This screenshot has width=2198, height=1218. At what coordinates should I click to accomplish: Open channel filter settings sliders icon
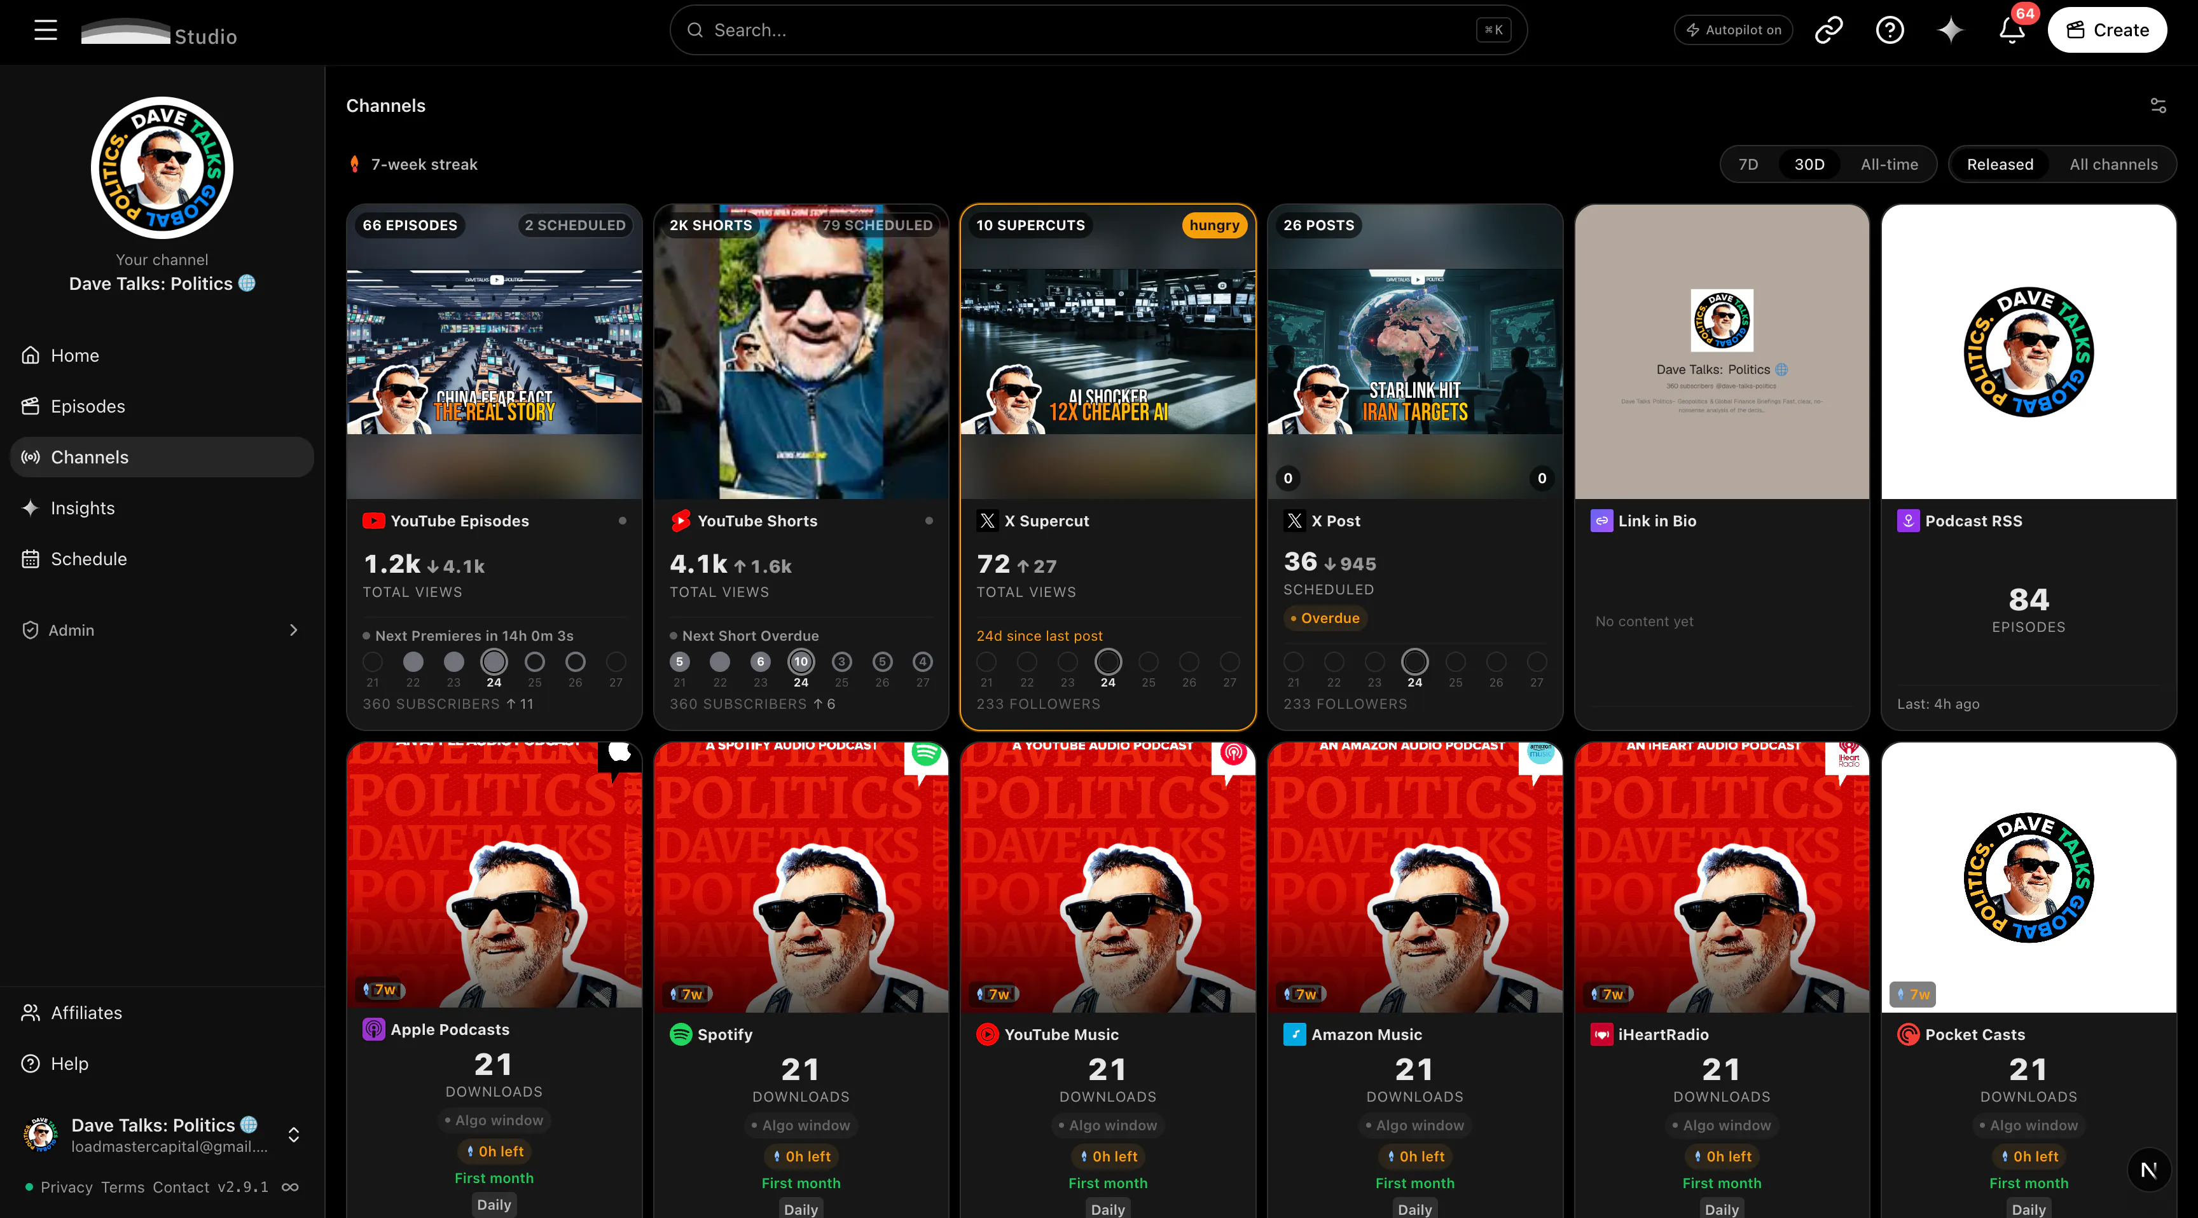(x=2158, y=106)
